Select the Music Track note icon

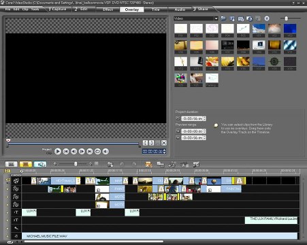click(x=16, y=236)
